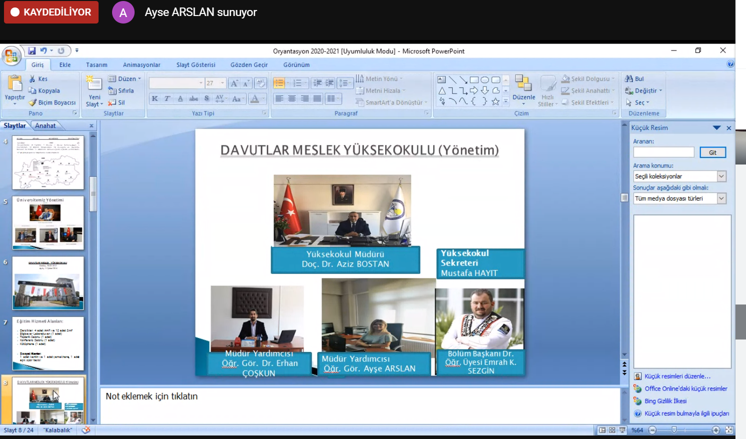
Task: Click the Yapıştır paste icon
Action: coord(15,84)
